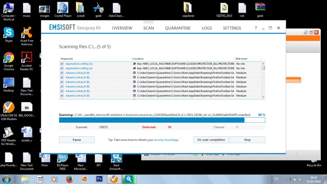
Task: Open phpThumb file on desktop
Action: (9, 159)
